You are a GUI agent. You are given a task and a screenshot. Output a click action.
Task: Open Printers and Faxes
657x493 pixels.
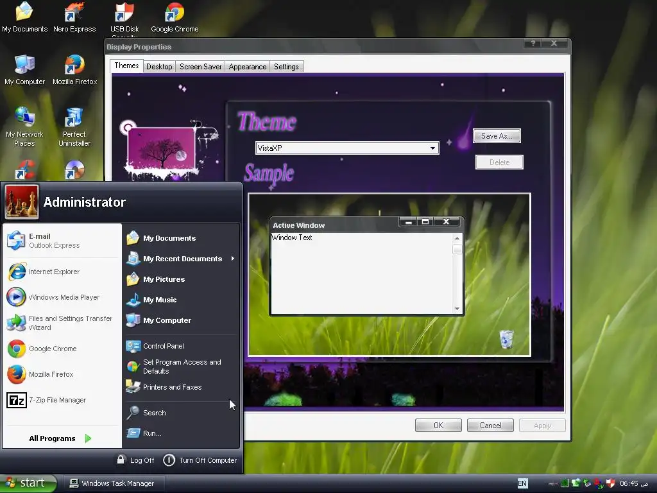click(x=182, y=387)
